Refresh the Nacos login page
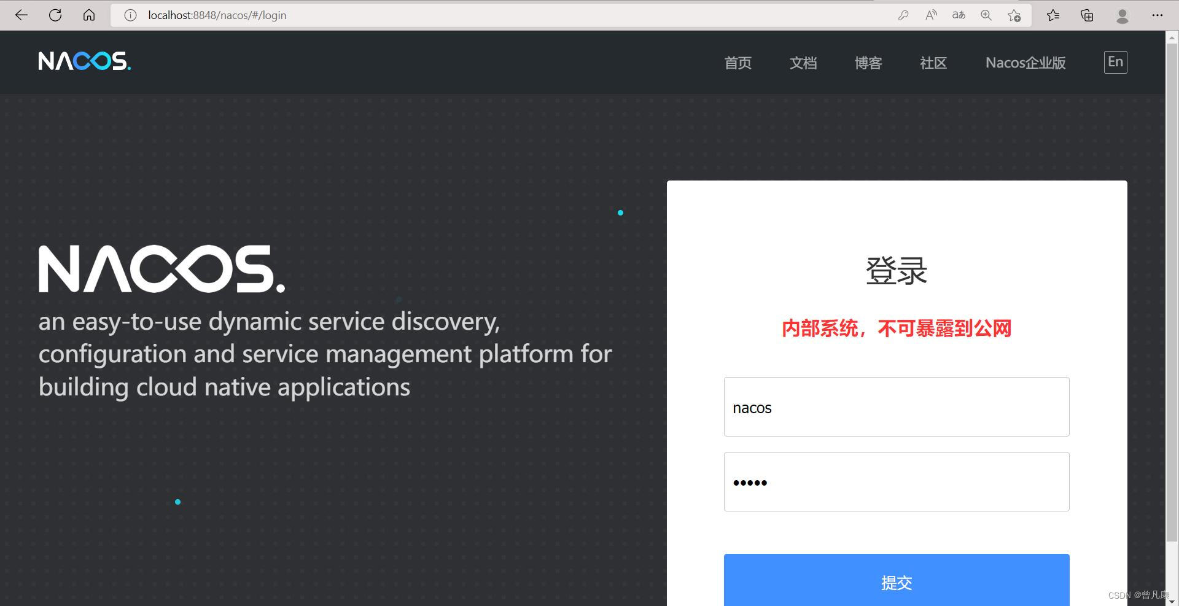This screenshot has width=1179, height=606. coord(55,15)
